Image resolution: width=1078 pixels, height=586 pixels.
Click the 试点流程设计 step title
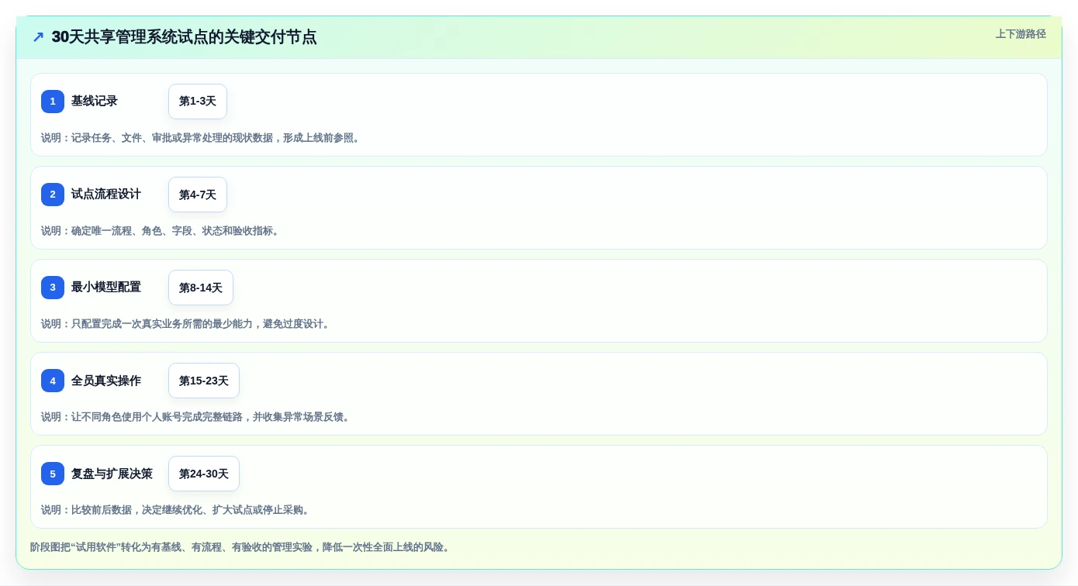coord(106,195)
